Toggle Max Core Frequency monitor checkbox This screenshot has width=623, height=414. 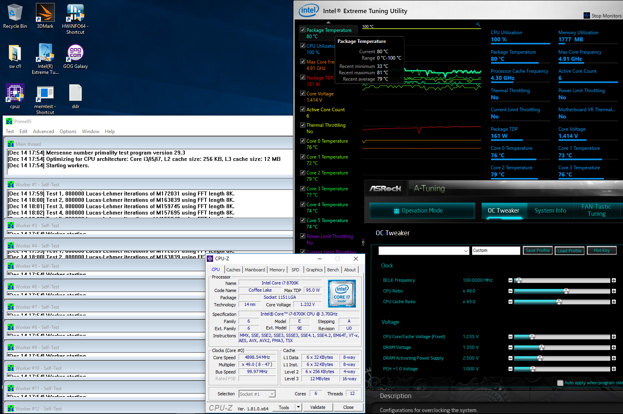pos(303,62)
